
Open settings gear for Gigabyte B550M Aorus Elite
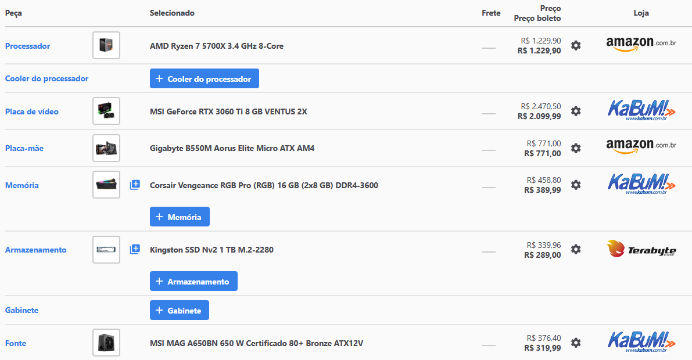tap(576, 148)
